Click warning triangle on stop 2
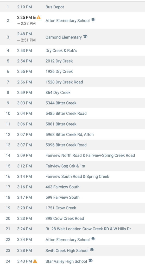The image size is (145, 268). click(39, 17)
